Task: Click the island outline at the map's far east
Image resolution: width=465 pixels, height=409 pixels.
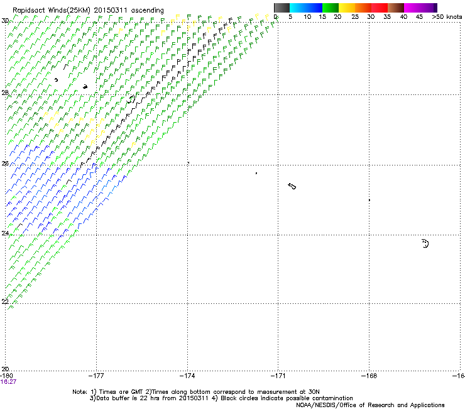Action: pyautogui.click(x=425, y=244)
